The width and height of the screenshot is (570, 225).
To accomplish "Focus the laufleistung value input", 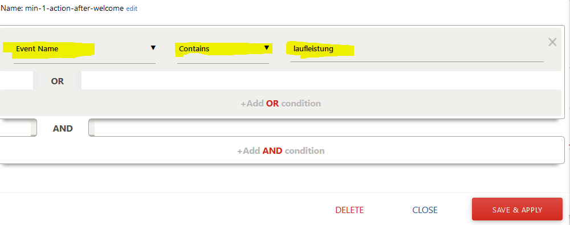I will [x=417, y=49].
